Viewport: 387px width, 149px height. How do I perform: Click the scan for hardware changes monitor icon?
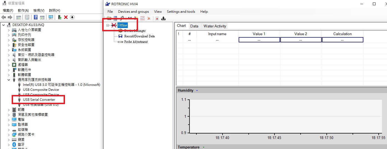click(x=51, y=17)
